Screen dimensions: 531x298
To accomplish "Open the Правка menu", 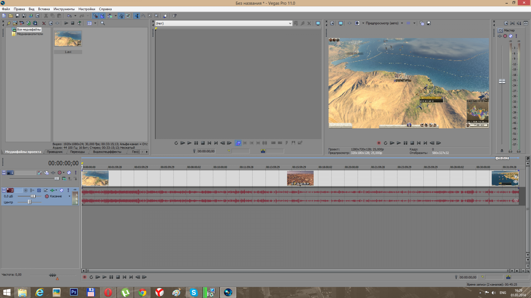I will [19, 9].
